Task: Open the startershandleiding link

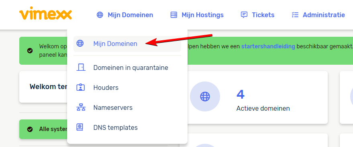Action: pyautogui.click(x=268, y=46)
